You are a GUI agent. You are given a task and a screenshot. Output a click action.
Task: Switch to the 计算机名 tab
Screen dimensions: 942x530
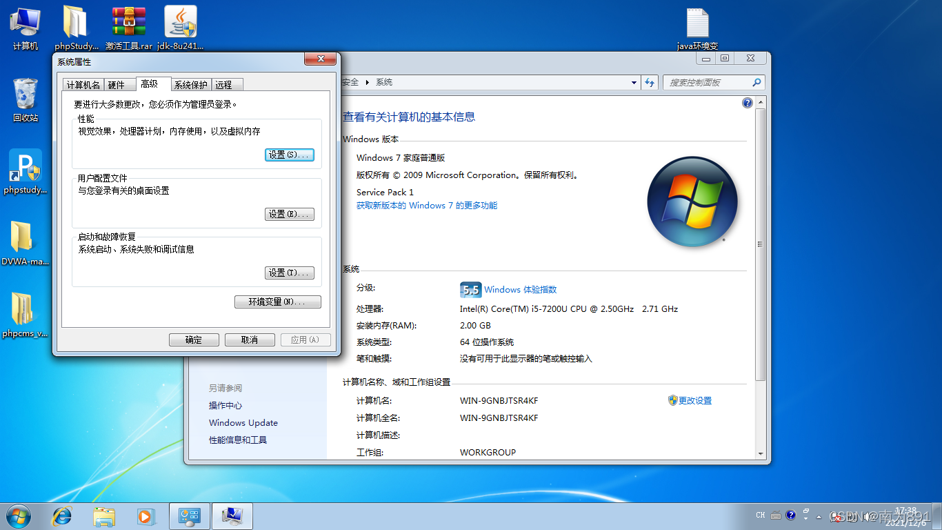(83, 85)
